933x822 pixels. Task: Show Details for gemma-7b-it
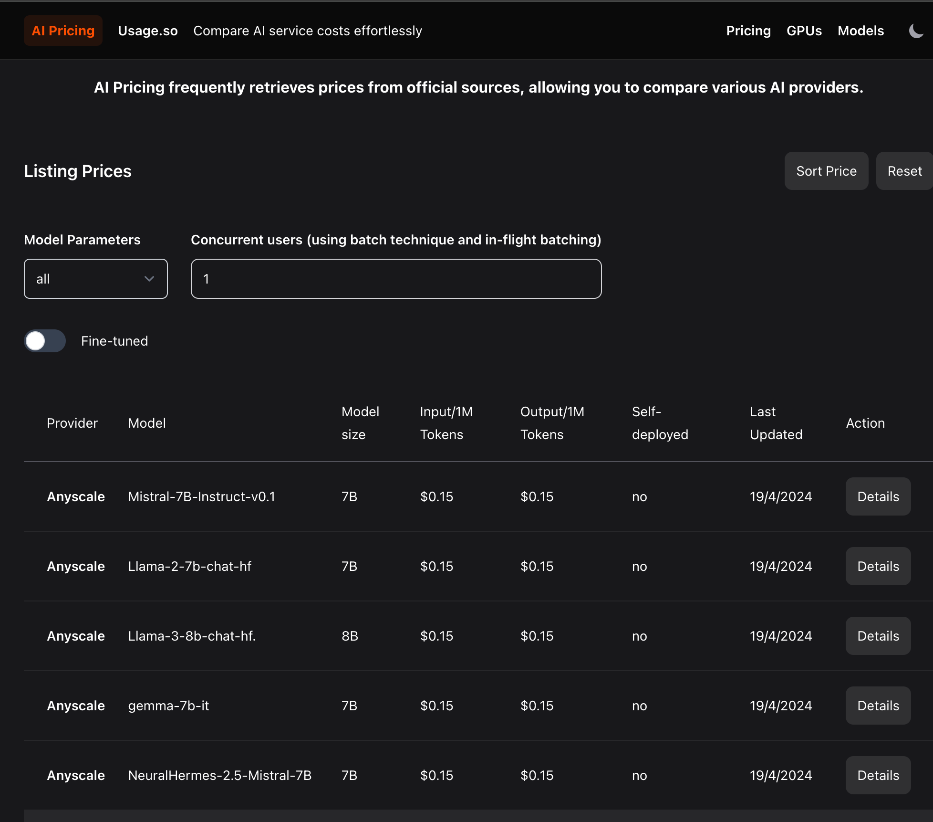tap(878, 706)
